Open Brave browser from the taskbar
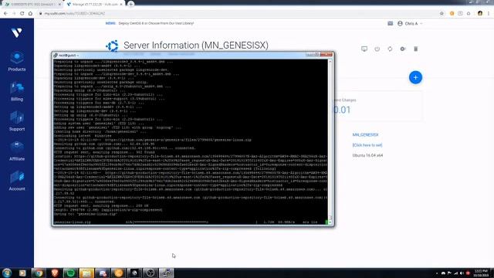 (55, 273)
